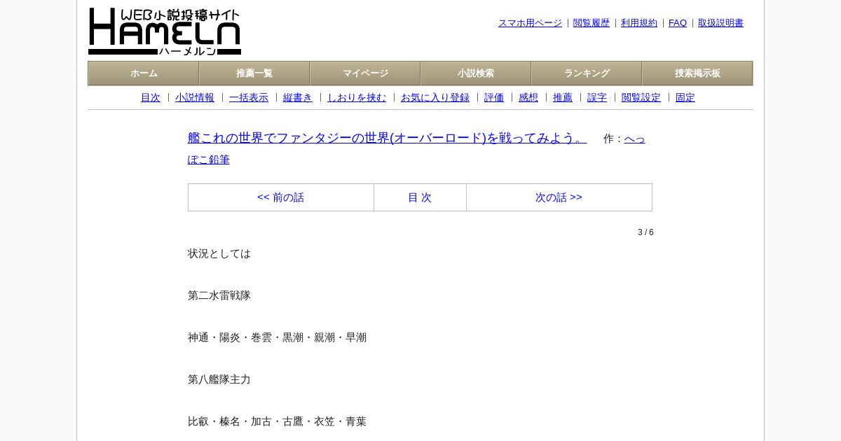Click the text line 状況としては
This screenshot has width=841, height=441.
(x=219, y=253)
